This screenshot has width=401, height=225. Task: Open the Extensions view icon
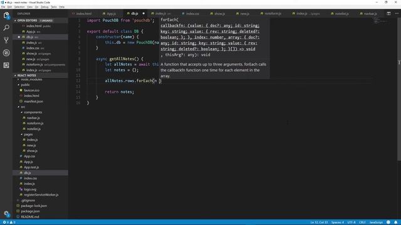6,65
